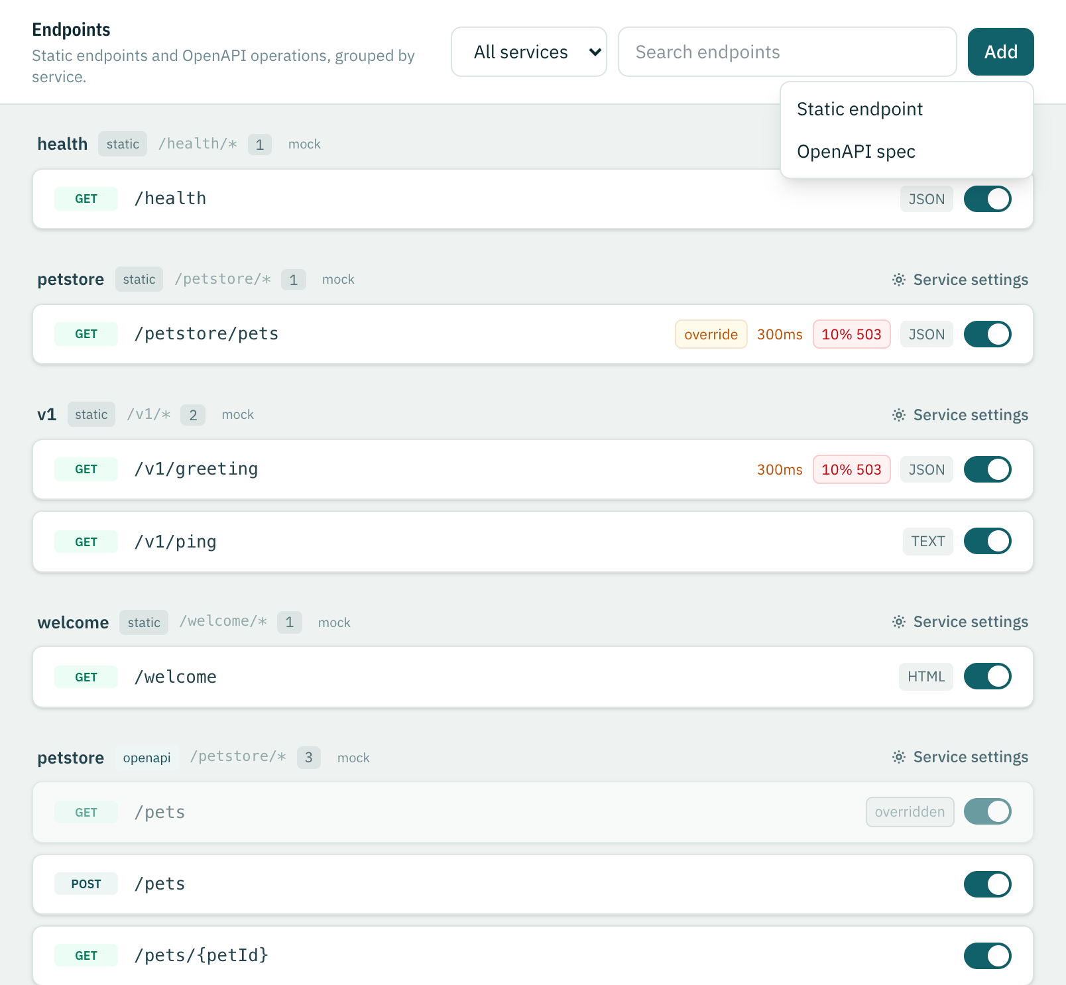Screen dimensions: 1066x985
Task: Disable the POST /pets endpoint
Action: click(x=987, y=884)
